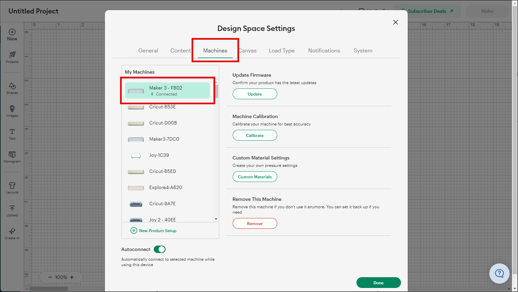518x292 pixels.
Task: Open the Create AI sparkle icon
Action: tap(12, 231)
